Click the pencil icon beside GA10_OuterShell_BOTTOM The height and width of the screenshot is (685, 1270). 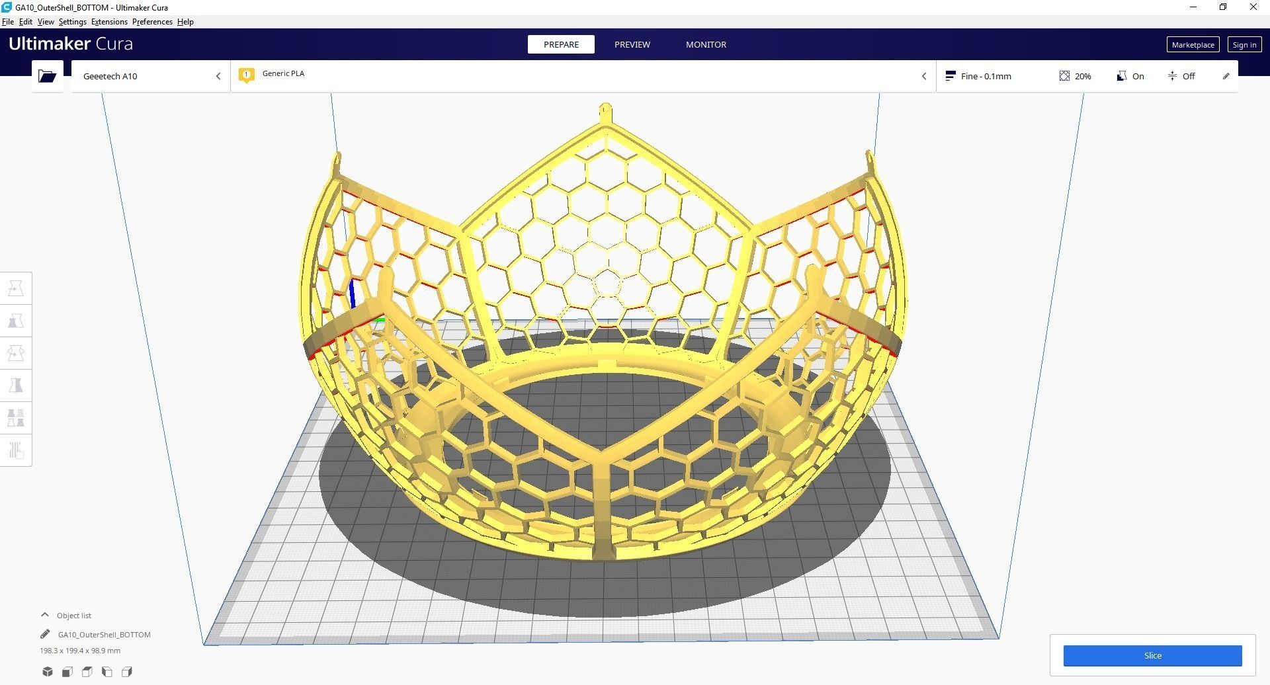(45, 634)
